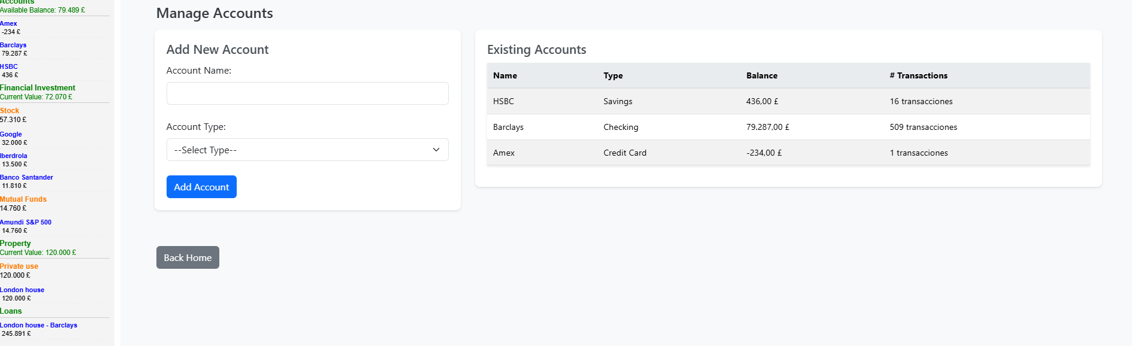Click the Account Type: field label
This screenshot has height=346, width=1132.
(196, 127)
